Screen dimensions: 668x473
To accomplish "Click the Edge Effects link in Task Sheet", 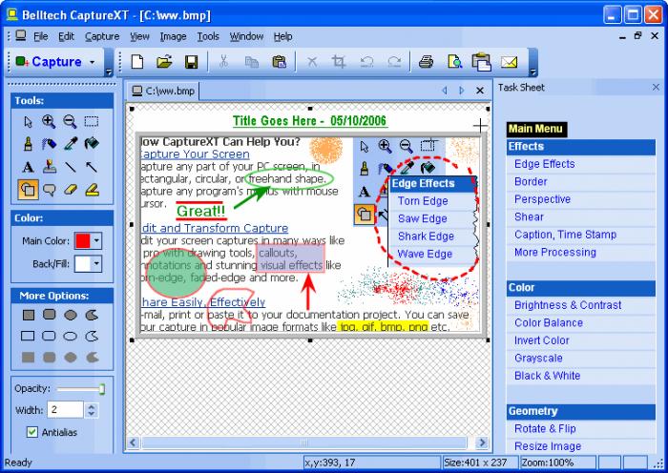I will pos(545,164).
